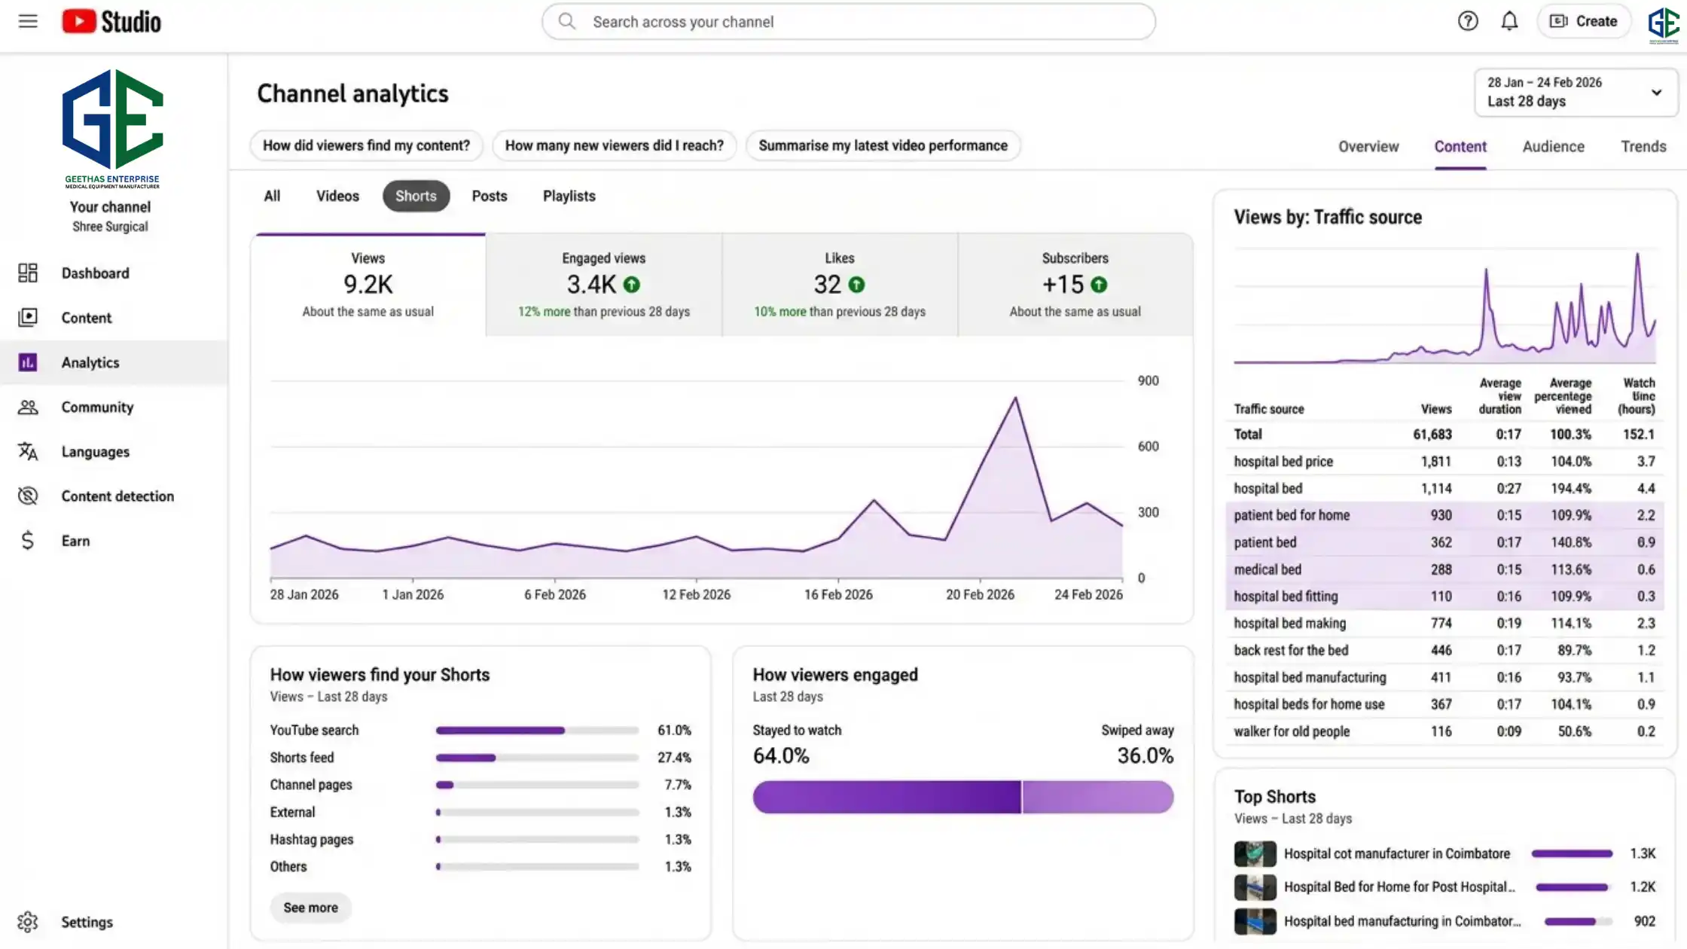Click the YouTube Studio logo
Viewport: 1687px width, 949px height.
point(110,21)
